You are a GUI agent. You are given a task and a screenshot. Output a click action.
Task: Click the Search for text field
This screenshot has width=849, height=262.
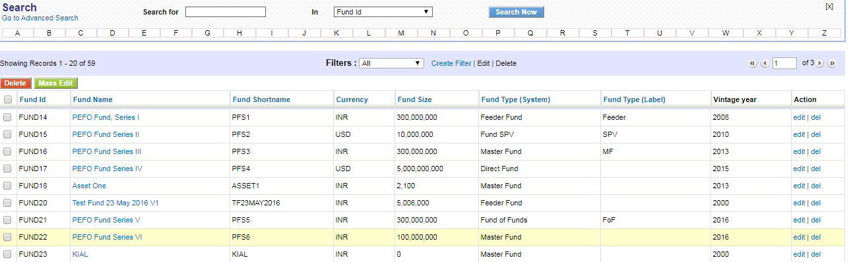tap(226, 12)
